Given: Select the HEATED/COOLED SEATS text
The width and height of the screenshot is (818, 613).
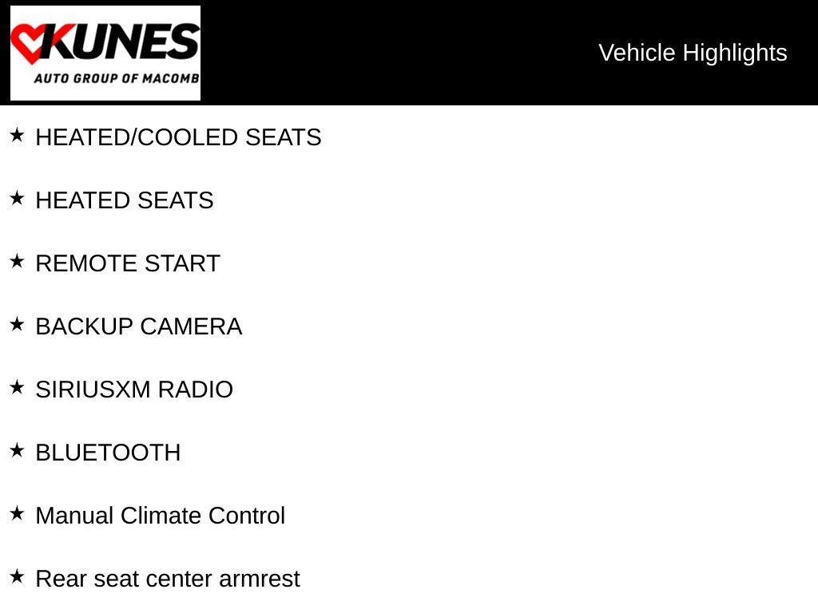Looking at the screenshot, I should 178,137.
